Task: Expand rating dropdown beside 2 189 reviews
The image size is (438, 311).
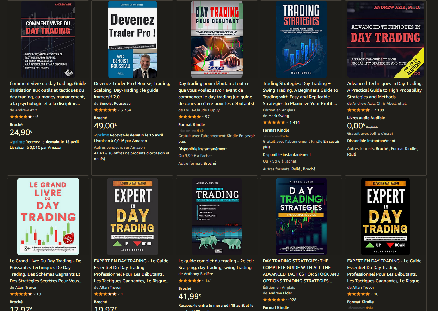Action: [x=371, y=110]
